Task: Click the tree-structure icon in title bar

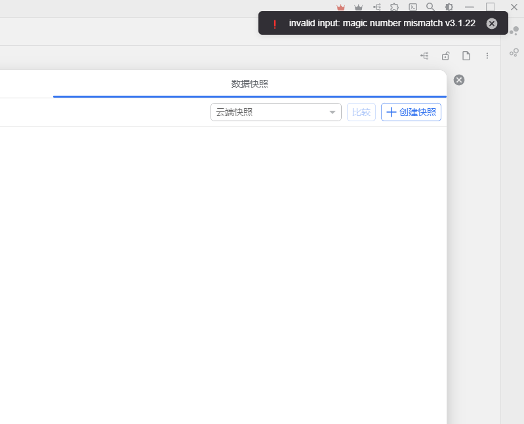Action: 377,7
